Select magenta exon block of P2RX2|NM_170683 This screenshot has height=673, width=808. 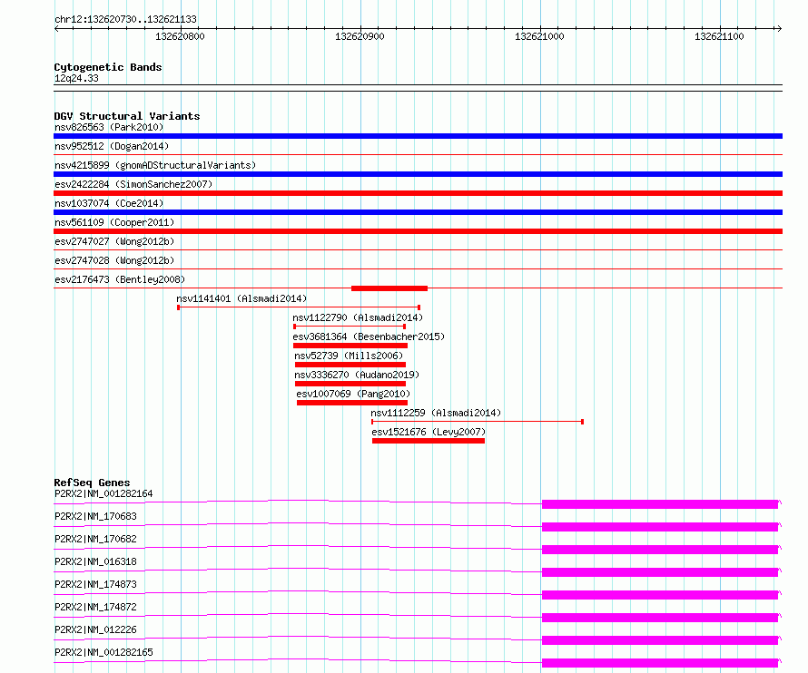pyautogui.click(x=660, y=527)
